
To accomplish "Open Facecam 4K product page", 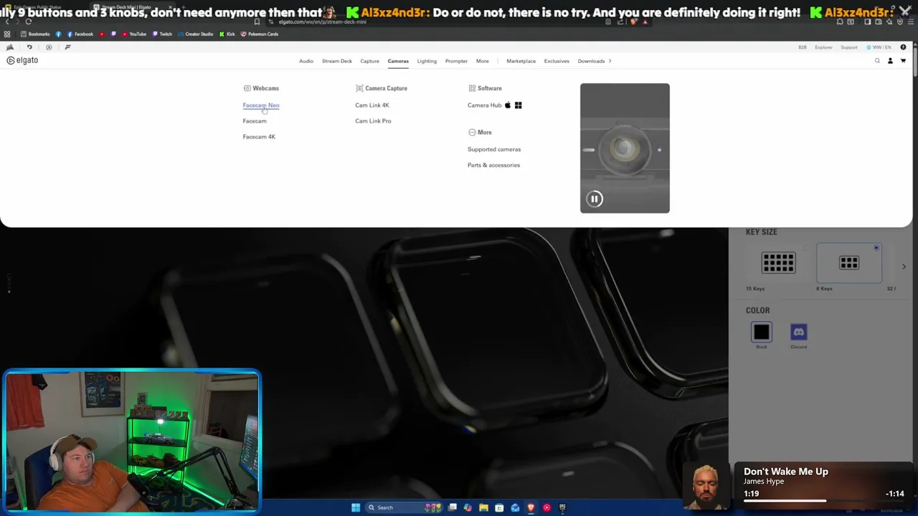I will tap(259, 137).
